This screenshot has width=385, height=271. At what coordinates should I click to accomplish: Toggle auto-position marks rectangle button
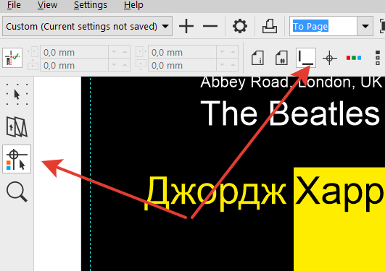(12, 58)
